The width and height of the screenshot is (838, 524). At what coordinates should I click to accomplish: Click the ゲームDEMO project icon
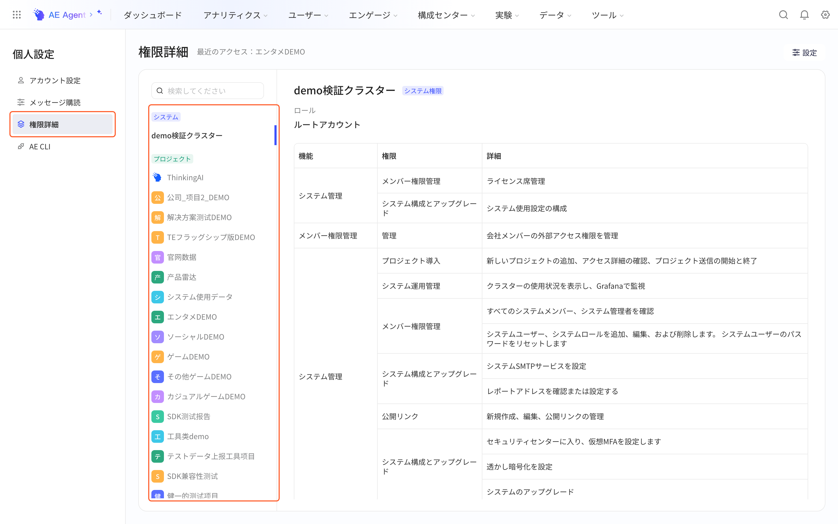coord(157,357)
